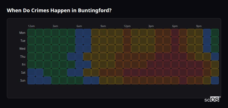Click the 12pm column header
This screenshot has width=228, height=108.
[x=127, y=26]
